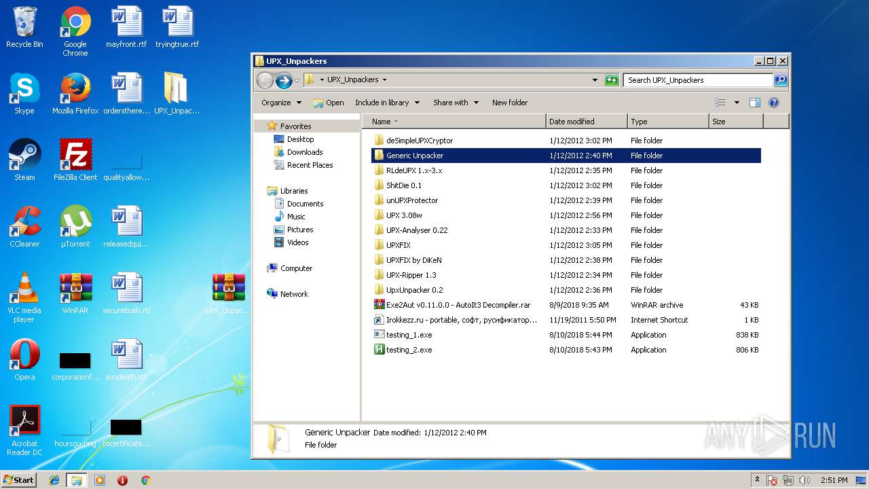
Task: Launch CCleaner from the desktop
Action: [x=24, y=227]
